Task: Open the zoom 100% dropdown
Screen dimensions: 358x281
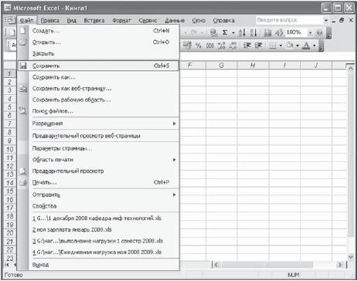Action: [310, 32]
